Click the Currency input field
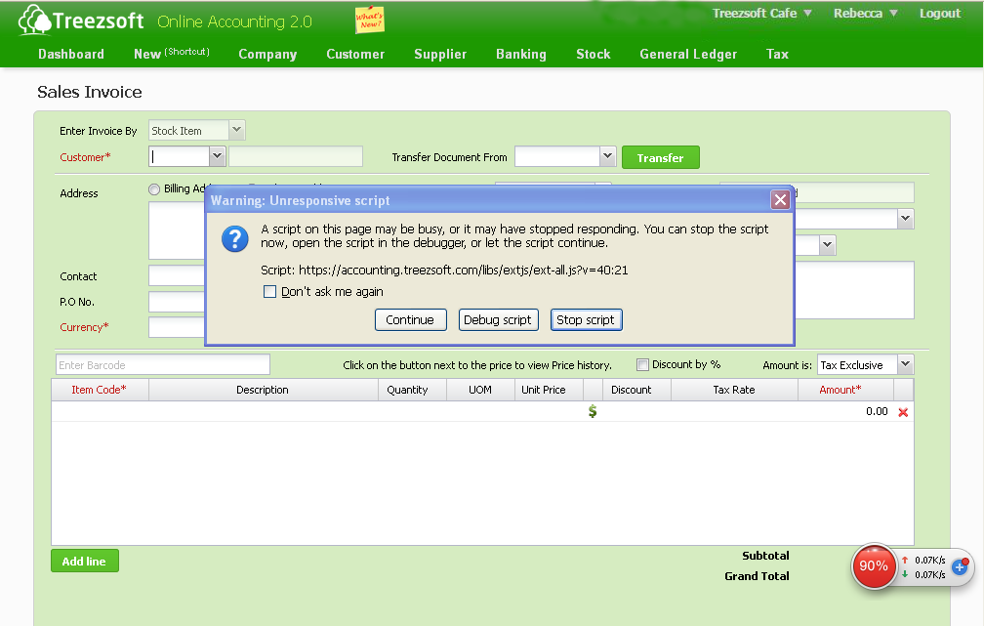Screen dimensions: 984x626 (x=177, y=327)
